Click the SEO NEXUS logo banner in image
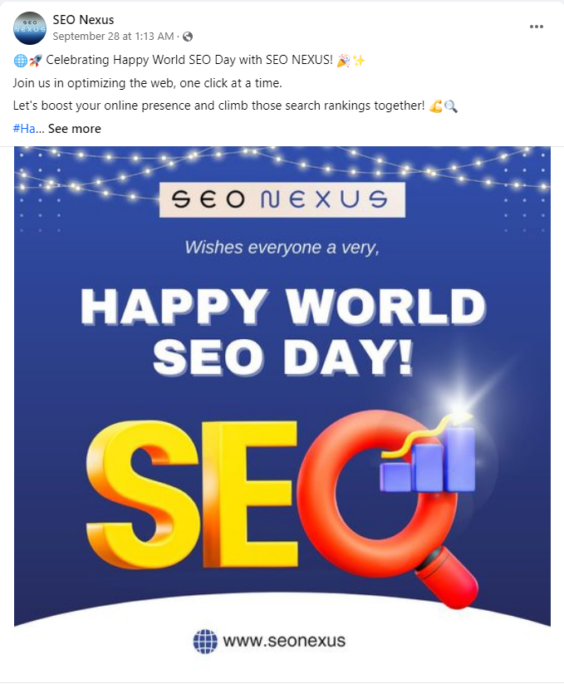Image resolution: width=564 pixels, height=684 pixels. tap(282, 199)
